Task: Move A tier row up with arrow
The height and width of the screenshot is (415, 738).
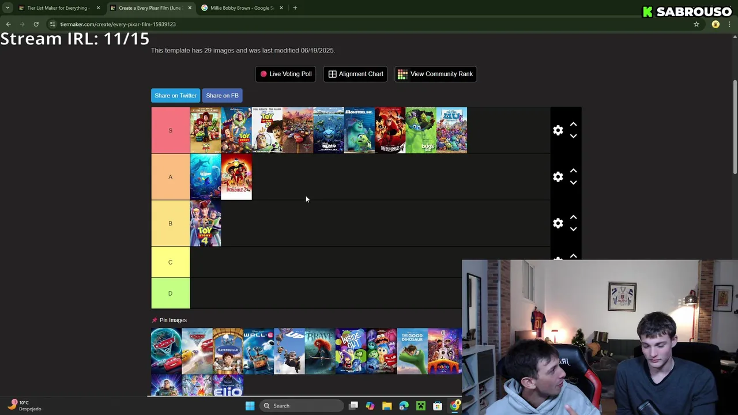Action: click(x=573, y=171)
